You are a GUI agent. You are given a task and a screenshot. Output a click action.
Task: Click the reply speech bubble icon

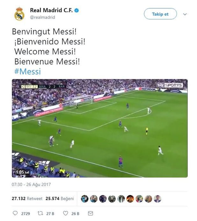point(15,213)
